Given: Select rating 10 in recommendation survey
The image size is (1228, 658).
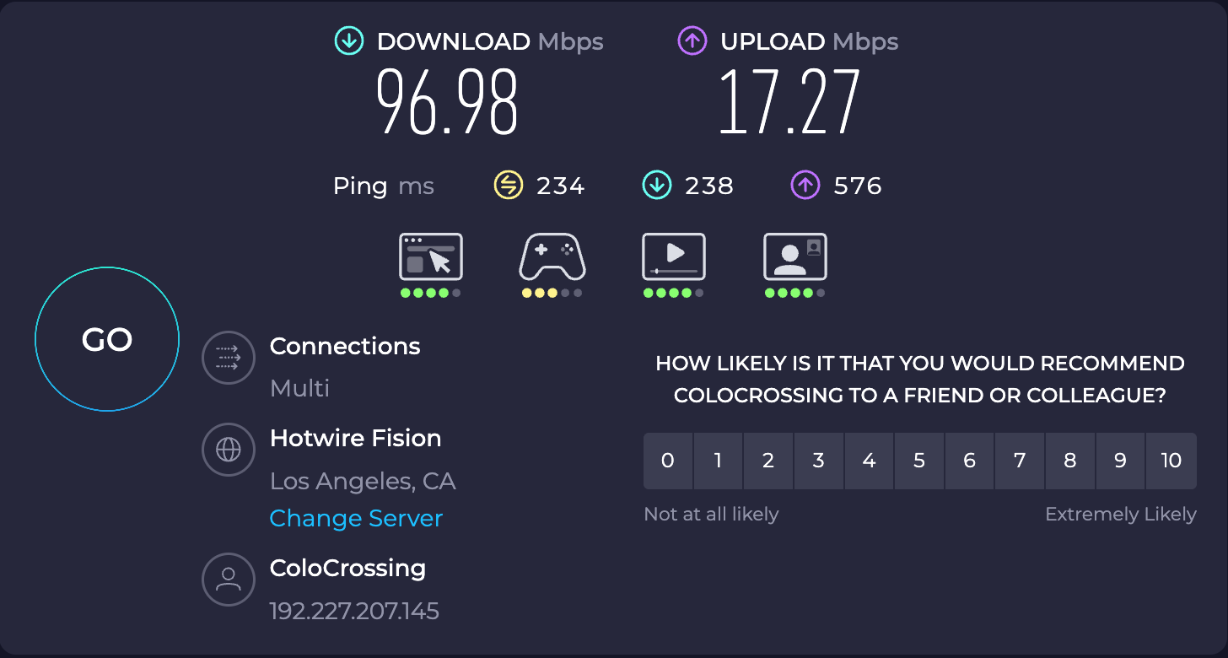Looking at the screenshot, I should pyautogui.click(x=1171, y=461).
